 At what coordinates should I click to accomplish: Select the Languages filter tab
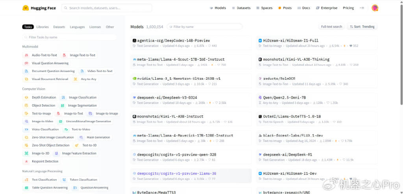coord(77,27)
